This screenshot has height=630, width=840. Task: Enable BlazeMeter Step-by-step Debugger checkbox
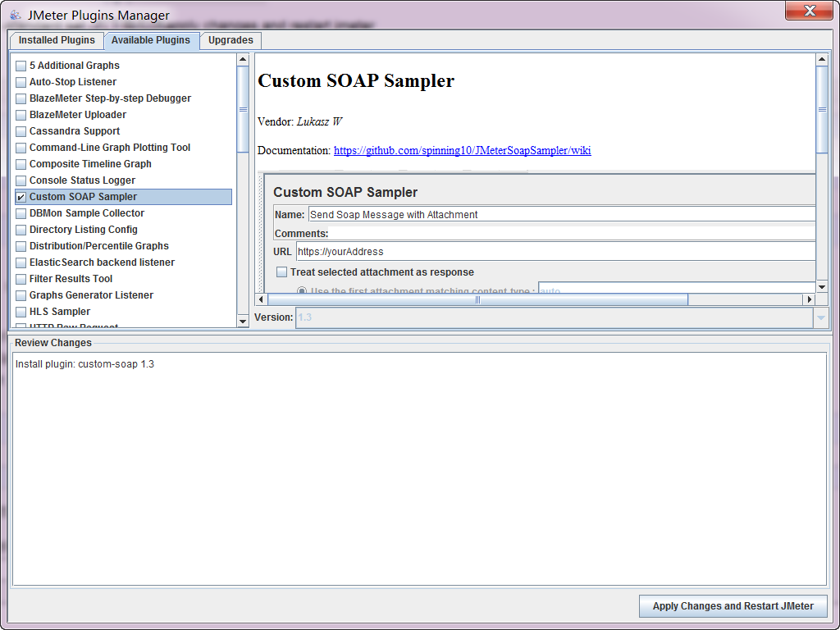(21, 98)
